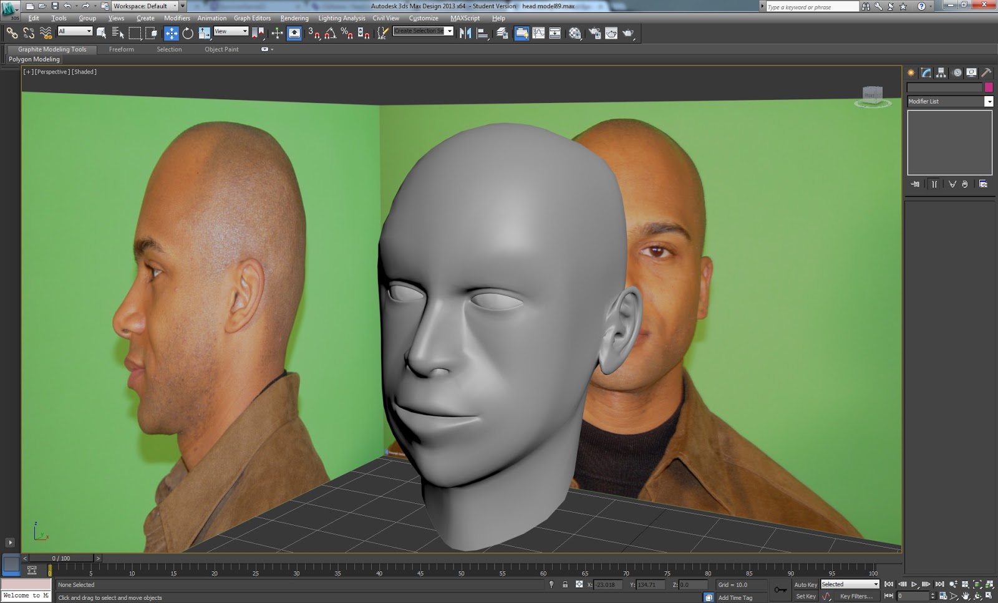The height and width of the screenshot is (603, 998).
Task: Click the Mirror tool icon
Action: tap(465, 33)
